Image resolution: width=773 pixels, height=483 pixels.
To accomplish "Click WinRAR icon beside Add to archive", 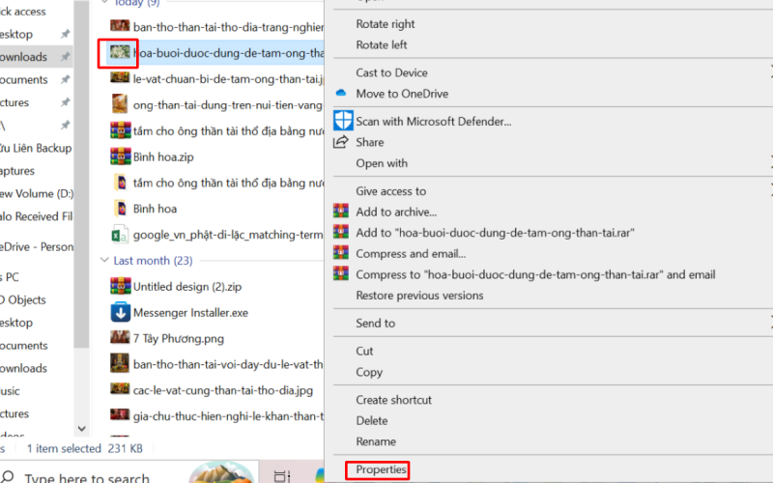I will pos(340,212).
